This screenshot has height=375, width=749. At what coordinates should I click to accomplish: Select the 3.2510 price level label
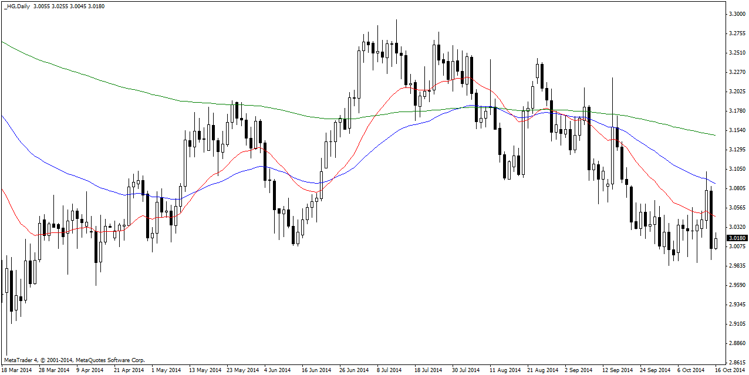(737, 53)
